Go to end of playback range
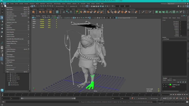 (187, 95)
